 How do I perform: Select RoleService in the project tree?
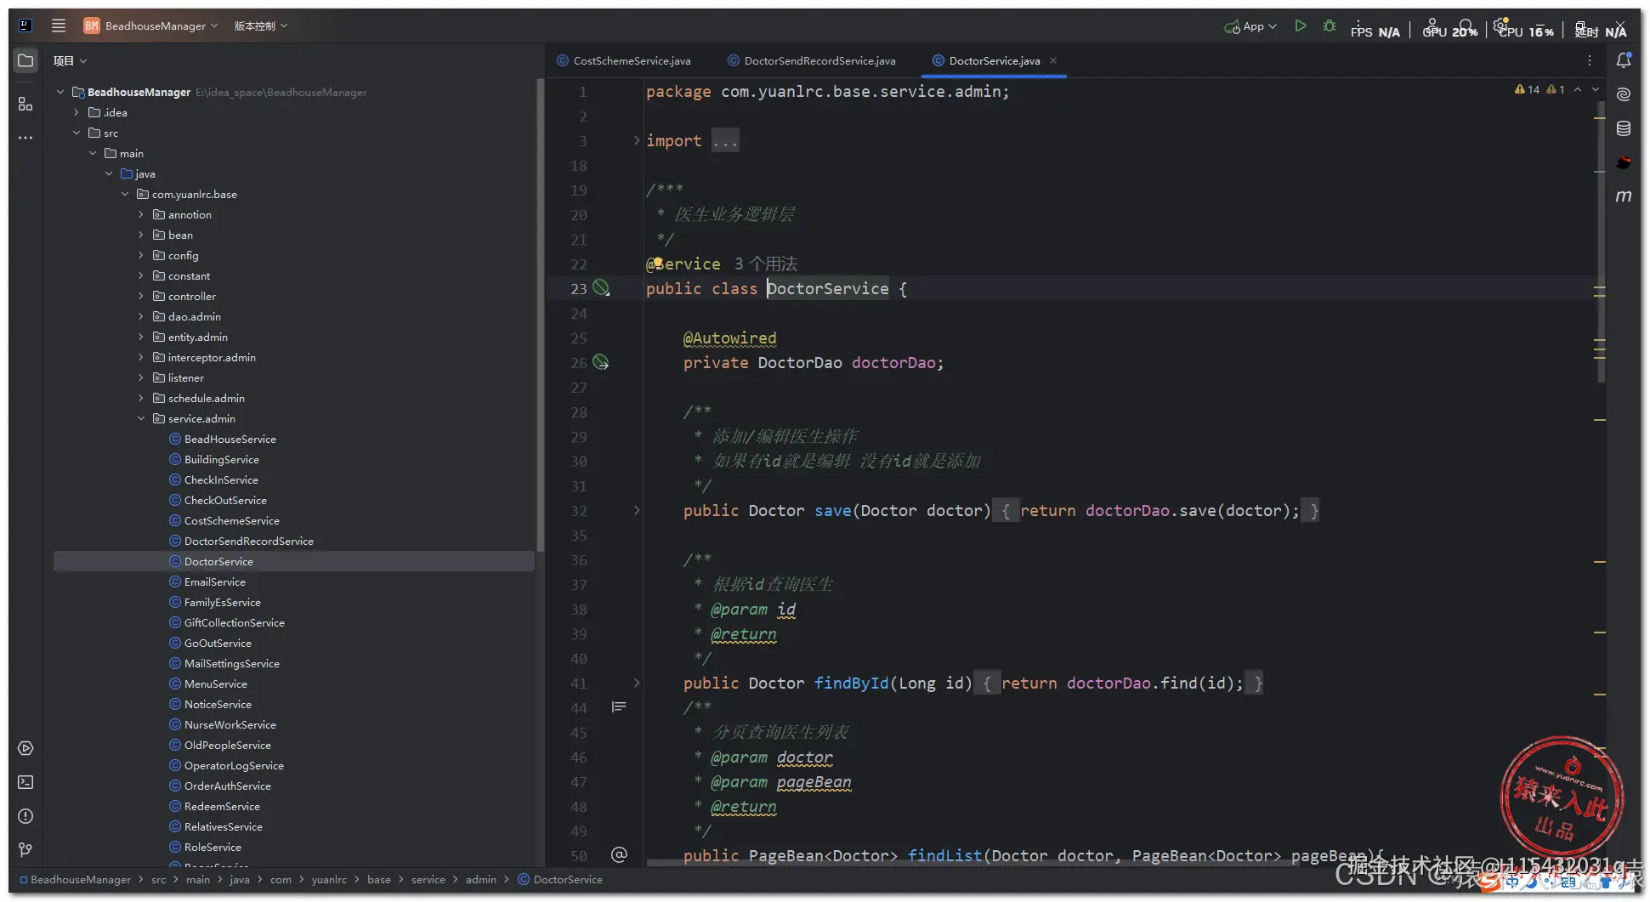(213, 847)
